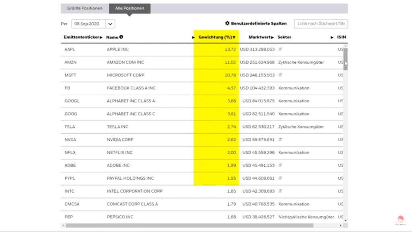This screenshot has width=412, height=232.
Task: Sort by Marktwert column header
Action: click(x=260, y=37)
